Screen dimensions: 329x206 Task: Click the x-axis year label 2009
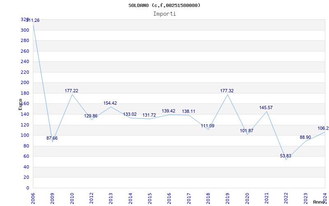tap(53, 199)
